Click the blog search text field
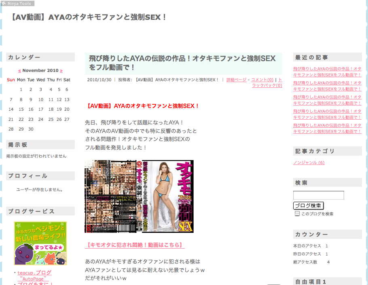The height and width of the screenshot is (285, 368). (319, 195)
